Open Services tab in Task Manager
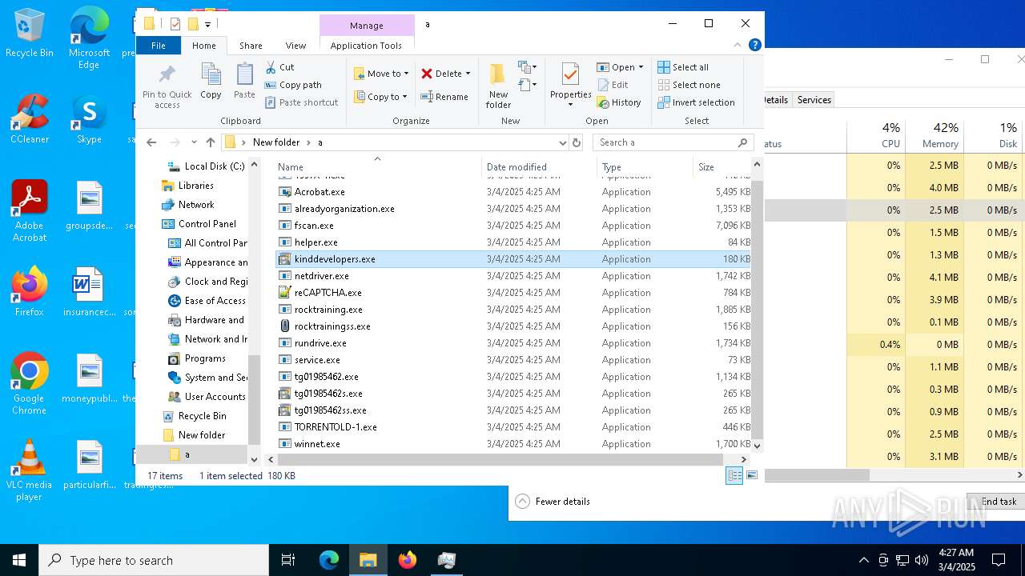This screenshot has width=1025, height=576. click(814, 100)
